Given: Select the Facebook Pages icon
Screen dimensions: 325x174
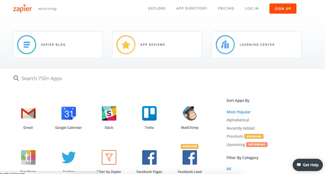Looking at the screenshot, I should (x=149, y=157).
